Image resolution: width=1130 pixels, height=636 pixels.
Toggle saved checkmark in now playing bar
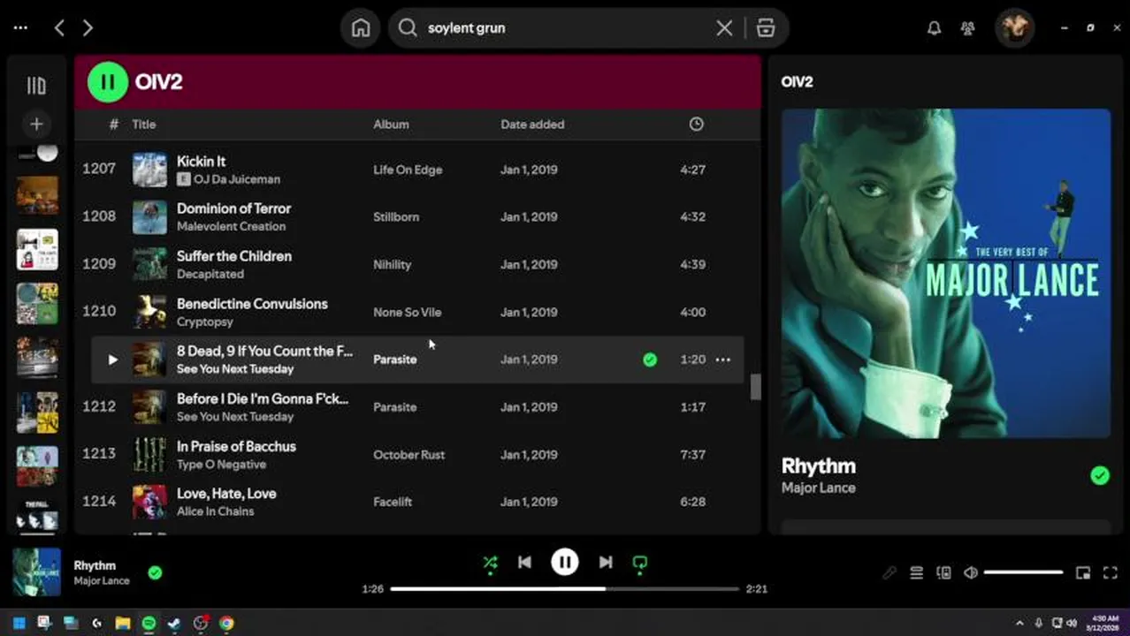155,572
